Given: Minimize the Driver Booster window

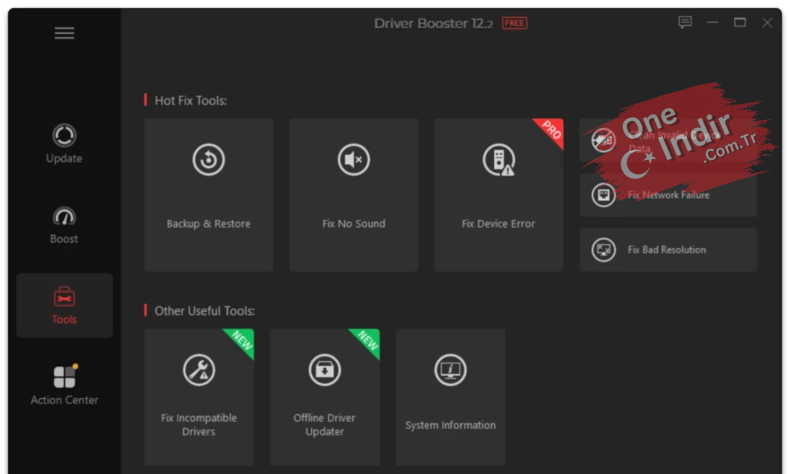Looking at the screenshot, I should (712, 23).
